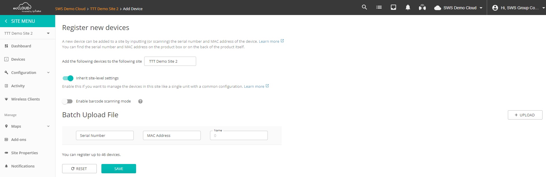Screen dimensions: 546x177
Task: Click the support headset icon
Action: [x=422, y=8]
